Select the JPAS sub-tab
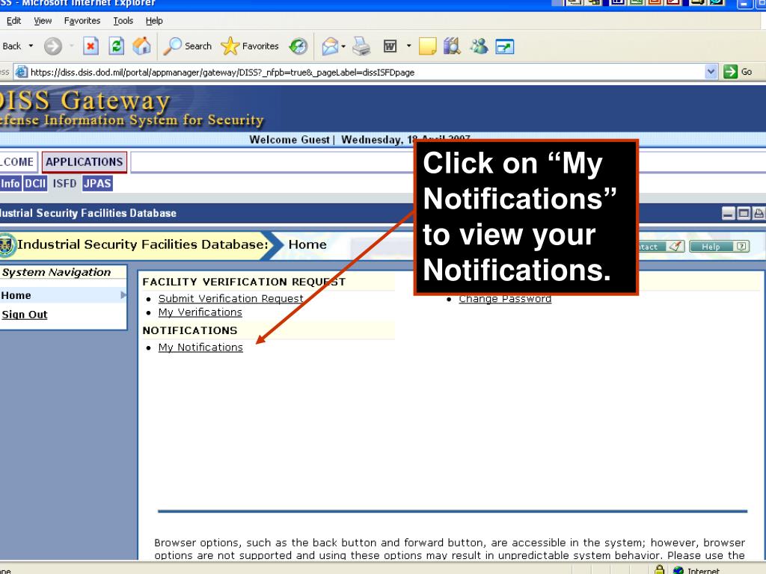This screenshot has height=574, width=766. [97, 184]
